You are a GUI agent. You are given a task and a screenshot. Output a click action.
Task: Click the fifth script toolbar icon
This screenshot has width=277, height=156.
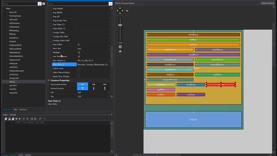(x=19, y=119)
